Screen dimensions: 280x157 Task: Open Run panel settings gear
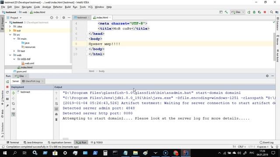click(267, 76)
